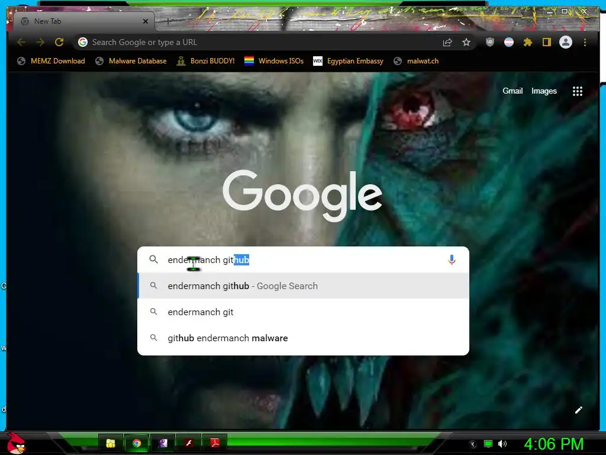Maximize the Chrome window
Screen dimensions: 606x455
tap(565, 12)
